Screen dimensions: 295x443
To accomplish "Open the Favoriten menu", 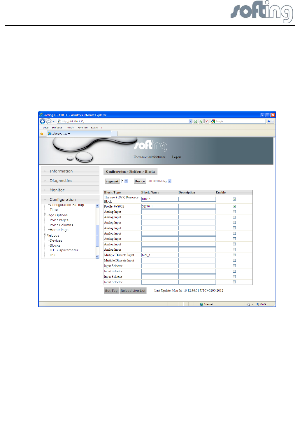I will coord(82,128).
